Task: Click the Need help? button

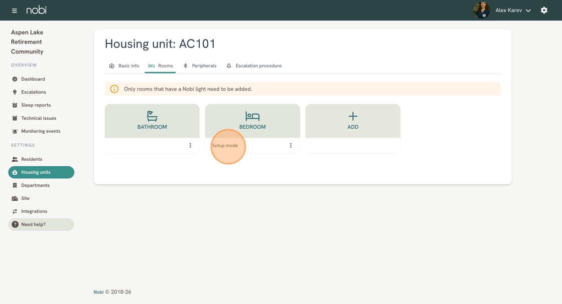Action: pyautogui.click(x=41, y=224)
